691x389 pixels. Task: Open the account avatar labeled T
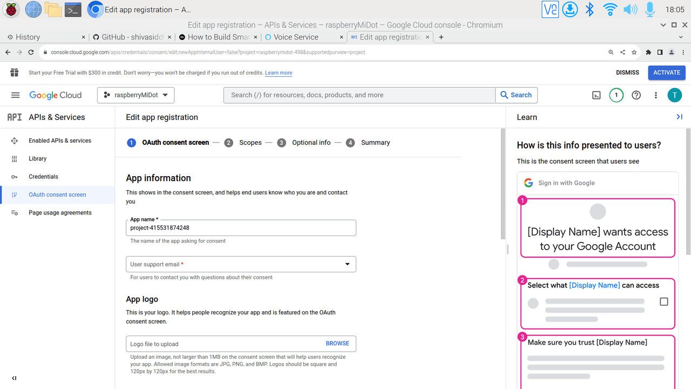pyautogui.click(x=675, y=95)
